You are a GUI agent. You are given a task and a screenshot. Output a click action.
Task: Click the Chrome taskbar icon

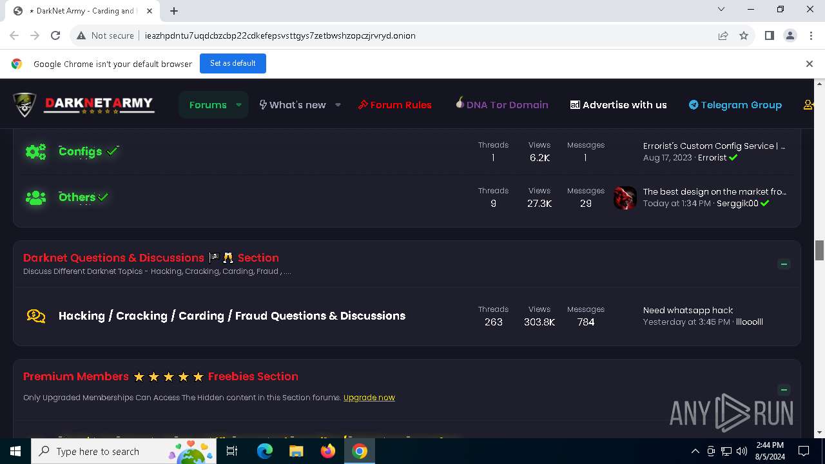(x=360, y=451)
